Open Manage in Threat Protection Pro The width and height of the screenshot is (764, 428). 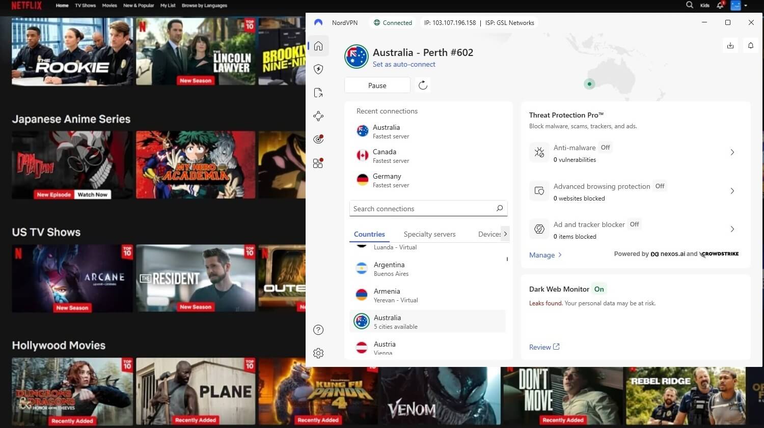pyautogui.click(x=542, y=255)
